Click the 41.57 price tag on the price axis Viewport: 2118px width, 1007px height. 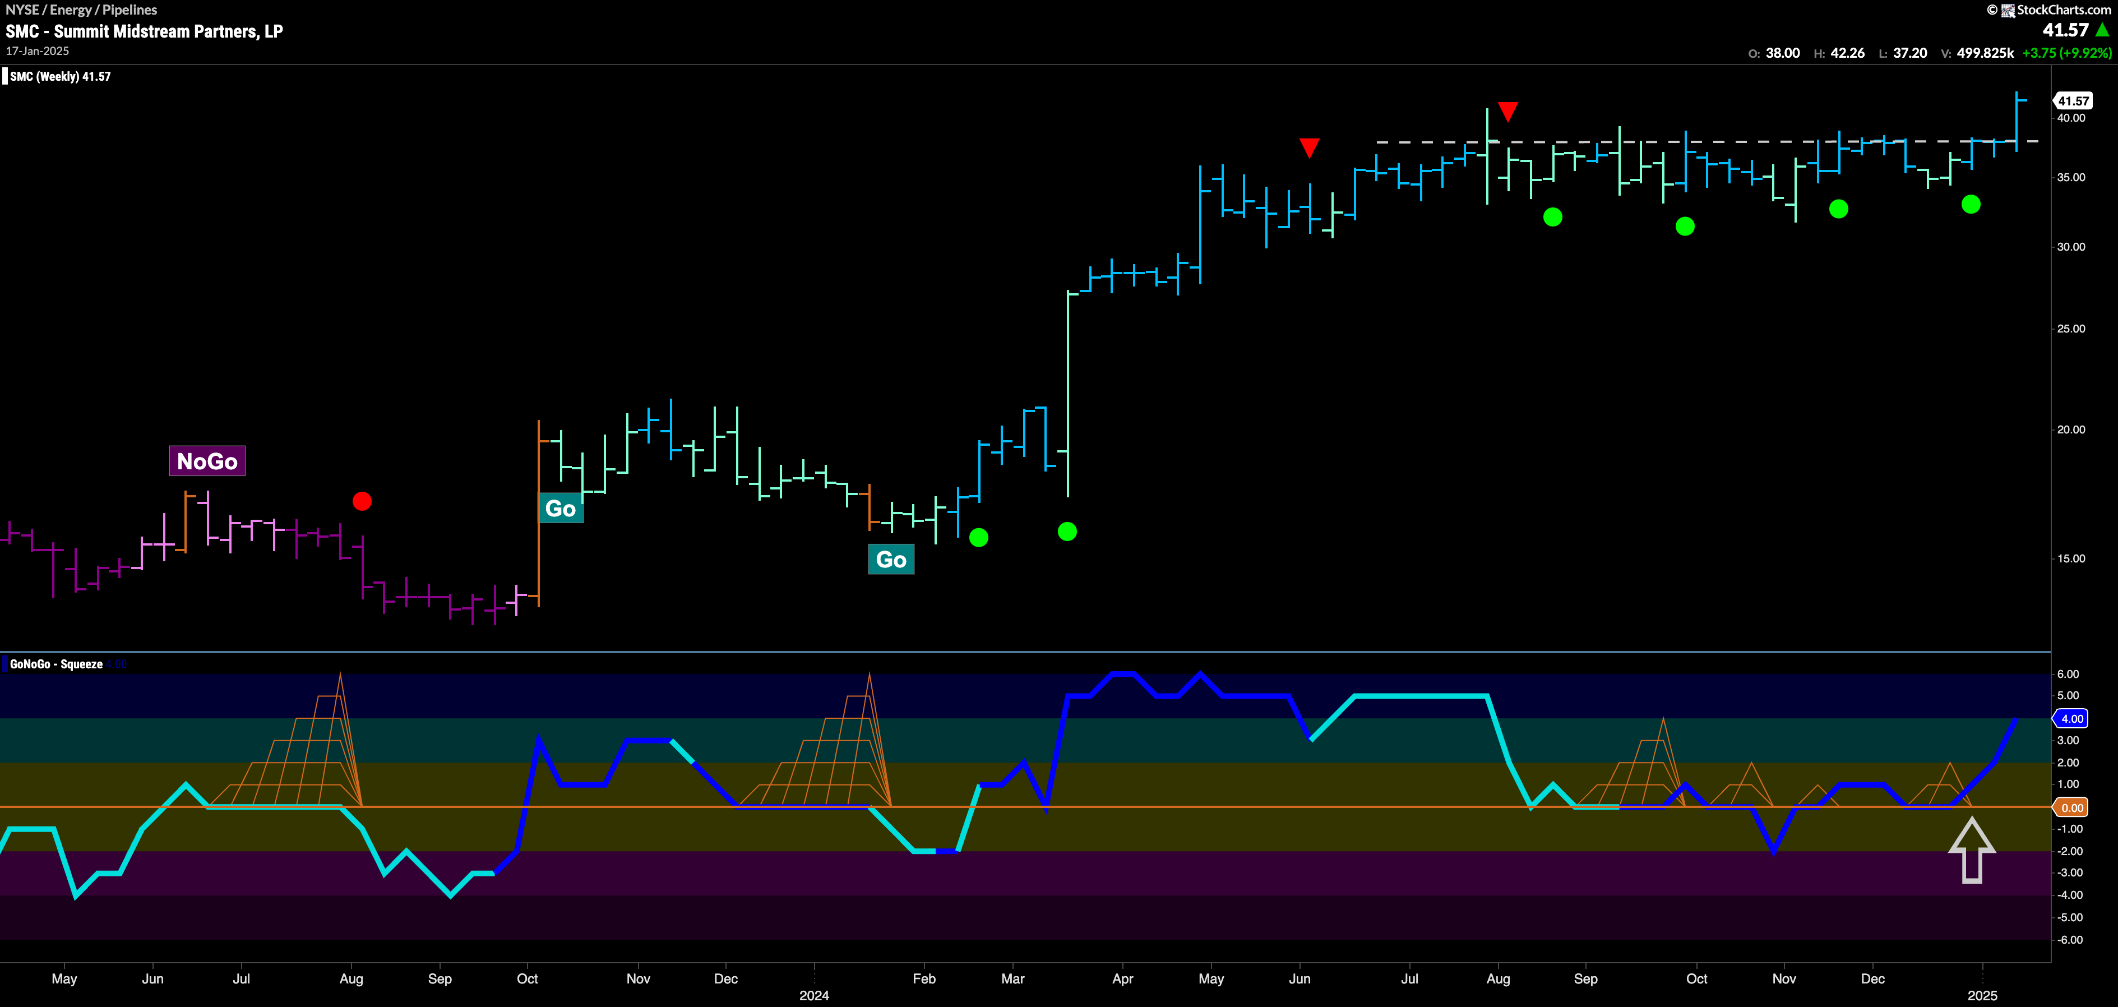[2073, 101]
